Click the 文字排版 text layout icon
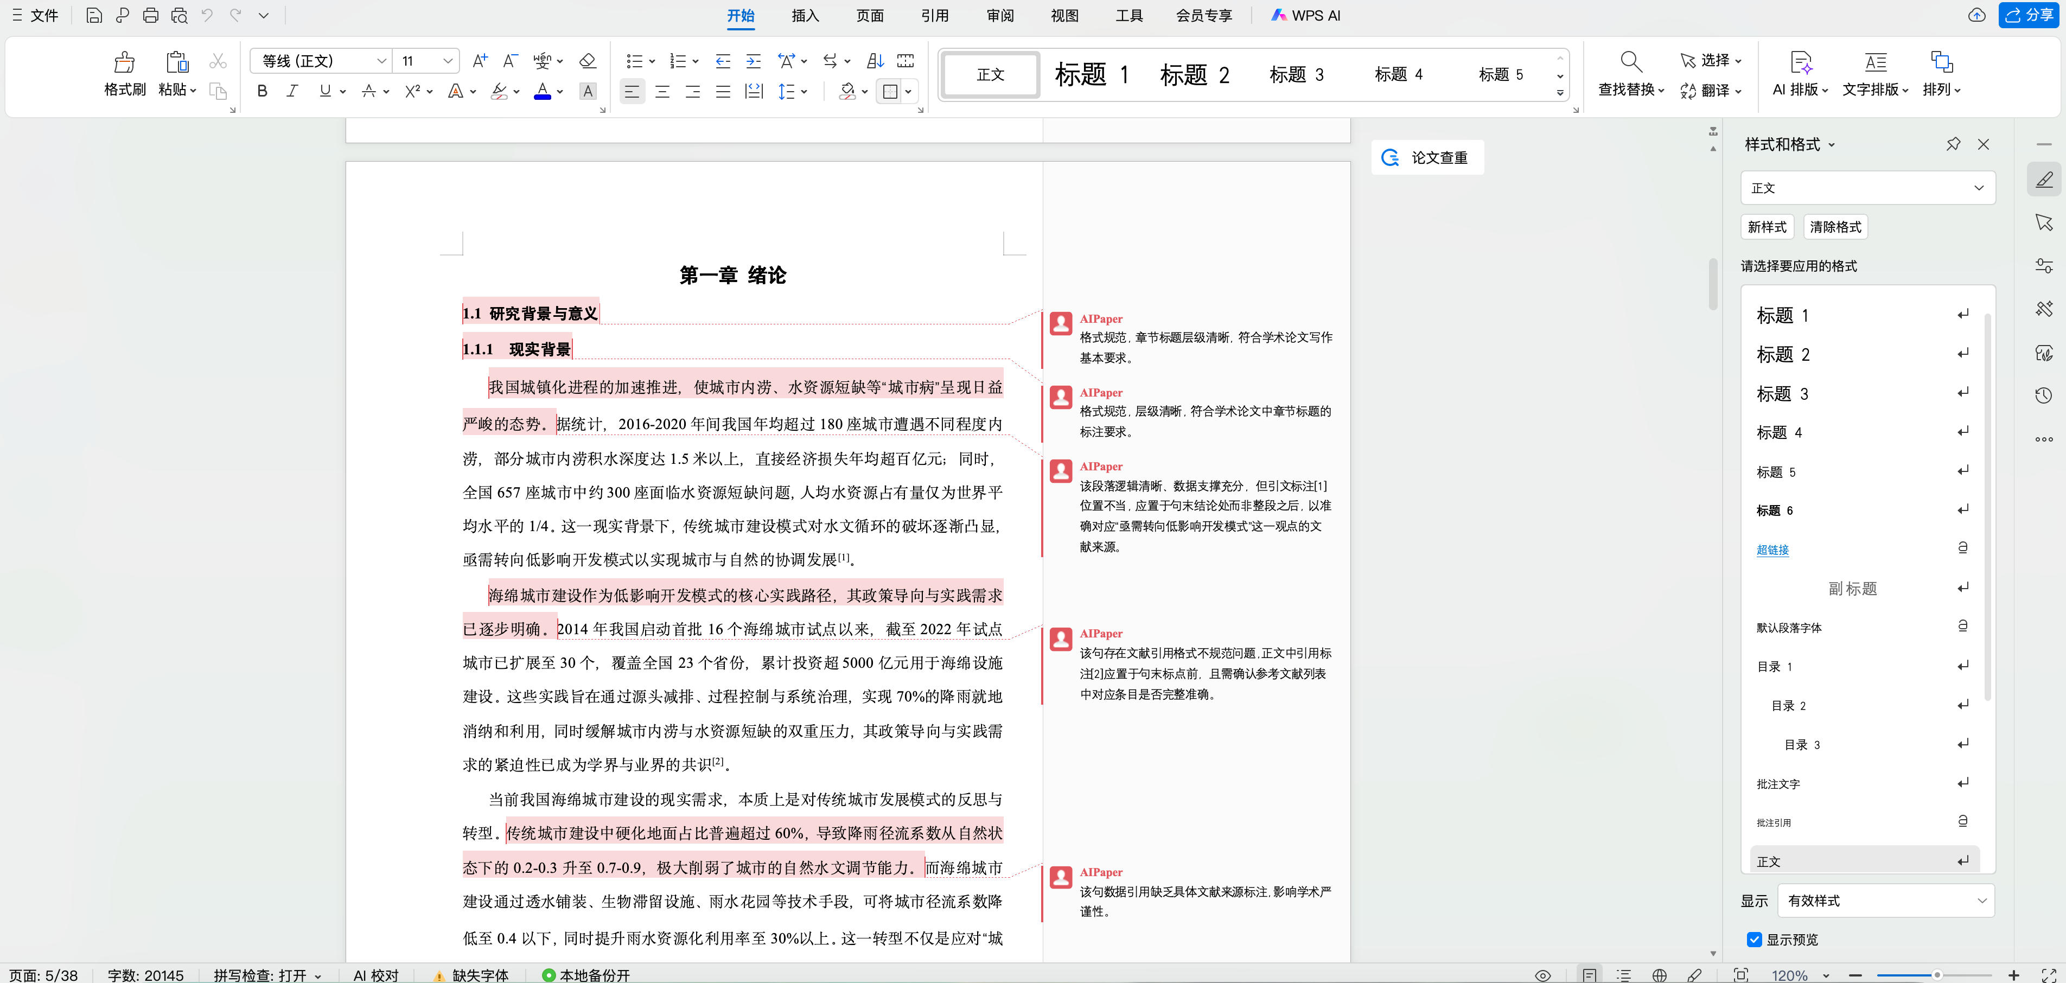Screen dimensions: 2066x983 1874,74
